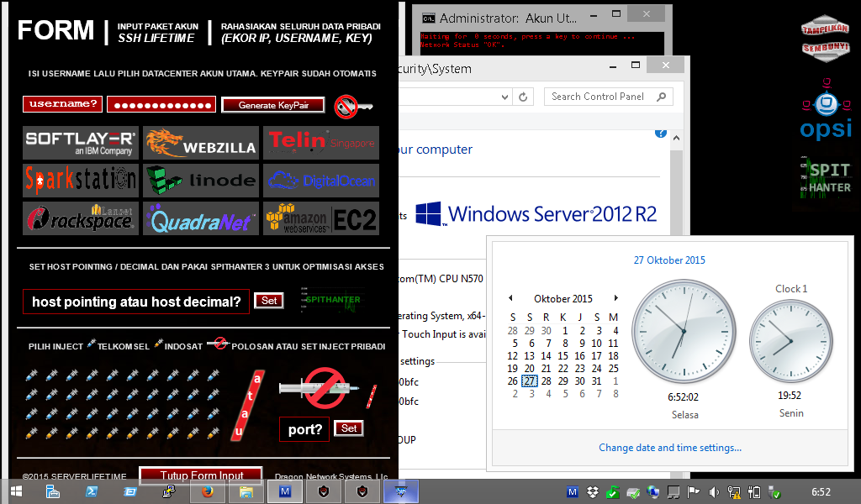Go to previous month in calendar
The height and width of the screenshot is (504, 861).
(x=510, y=298)
